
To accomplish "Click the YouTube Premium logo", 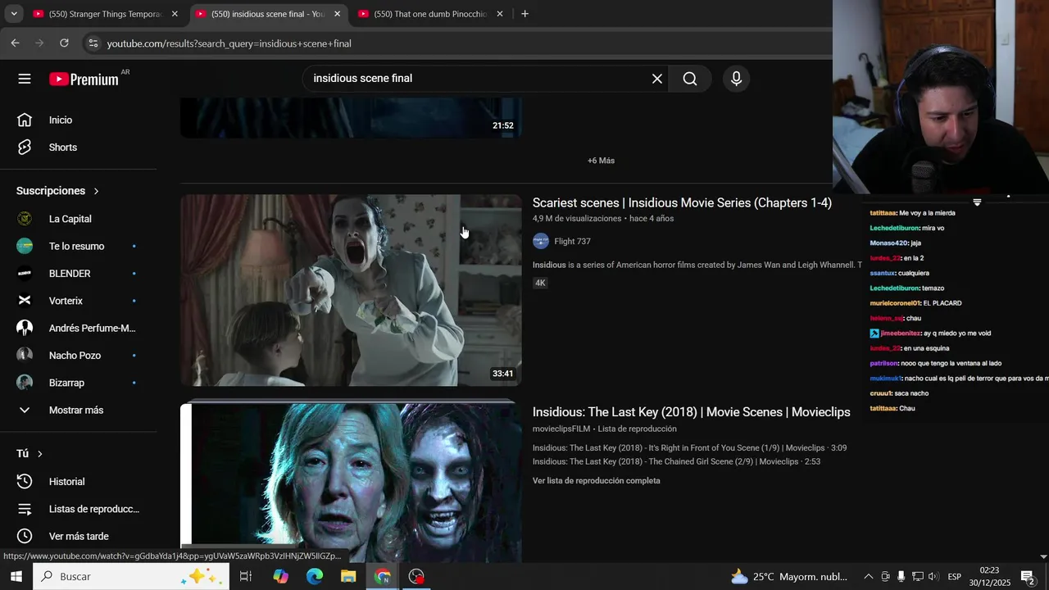I will (84, 79).
